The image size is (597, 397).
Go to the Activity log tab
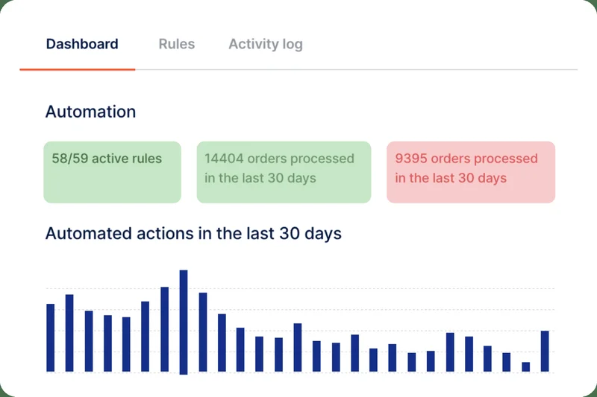tap(266, 44)
